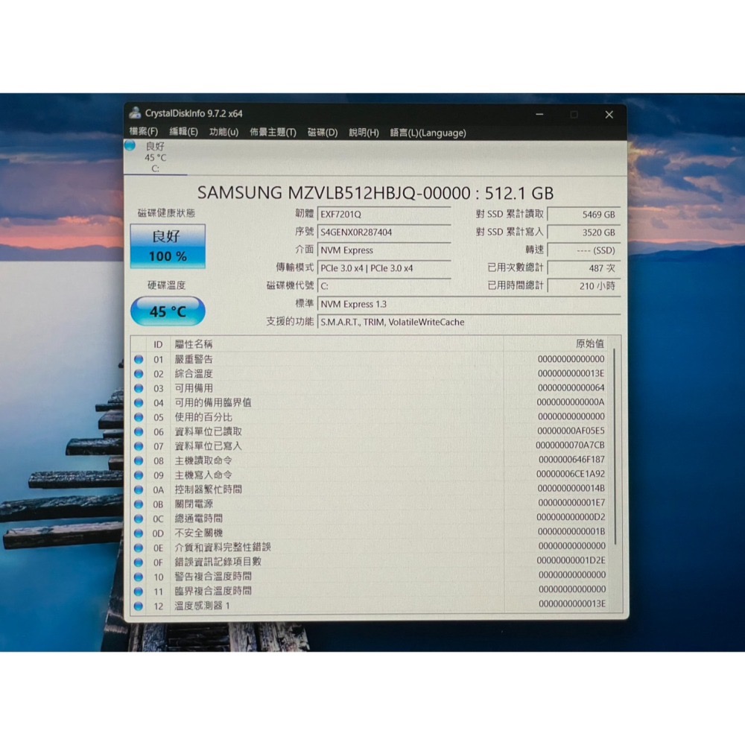Click the 45°C temperature button
The height and width of the screenshot is (745, 745).
167,311
